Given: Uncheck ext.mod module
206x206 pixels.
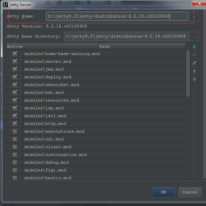Looking at the screenshot, I should (15, 92).
